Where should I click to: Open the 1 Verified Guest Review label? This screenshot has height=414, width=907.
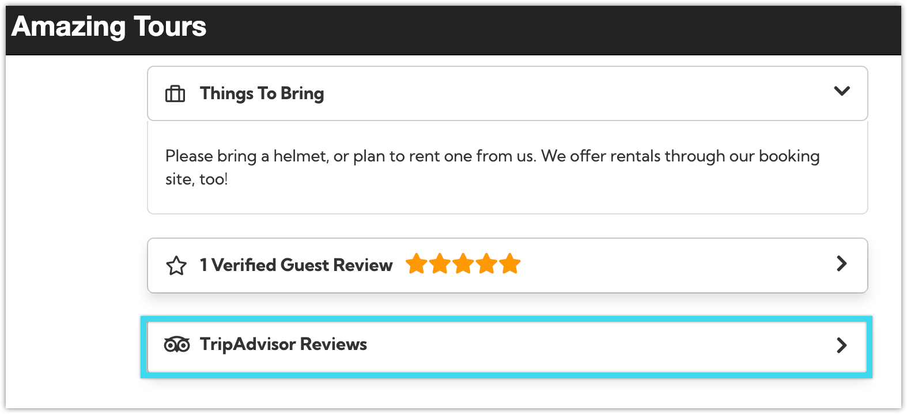tap(296, 265)
